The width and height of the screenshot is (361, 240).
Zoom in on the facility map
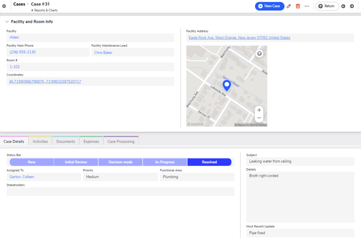point(259,110)
